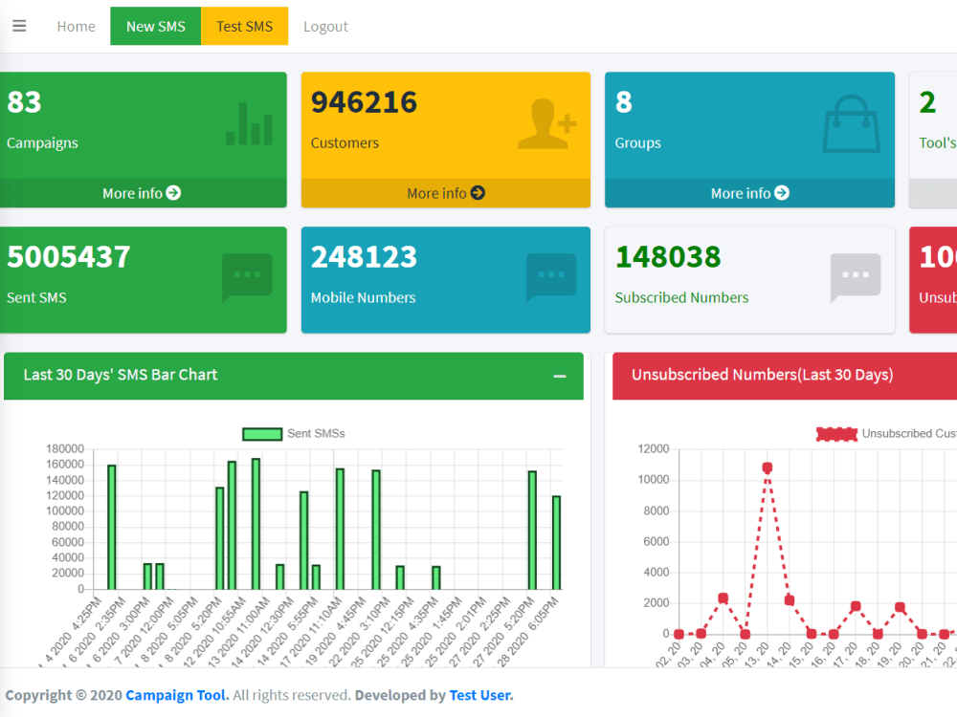
Task: Click the Campaigns bar-chart icon
Action: click(x=249, y=123)
